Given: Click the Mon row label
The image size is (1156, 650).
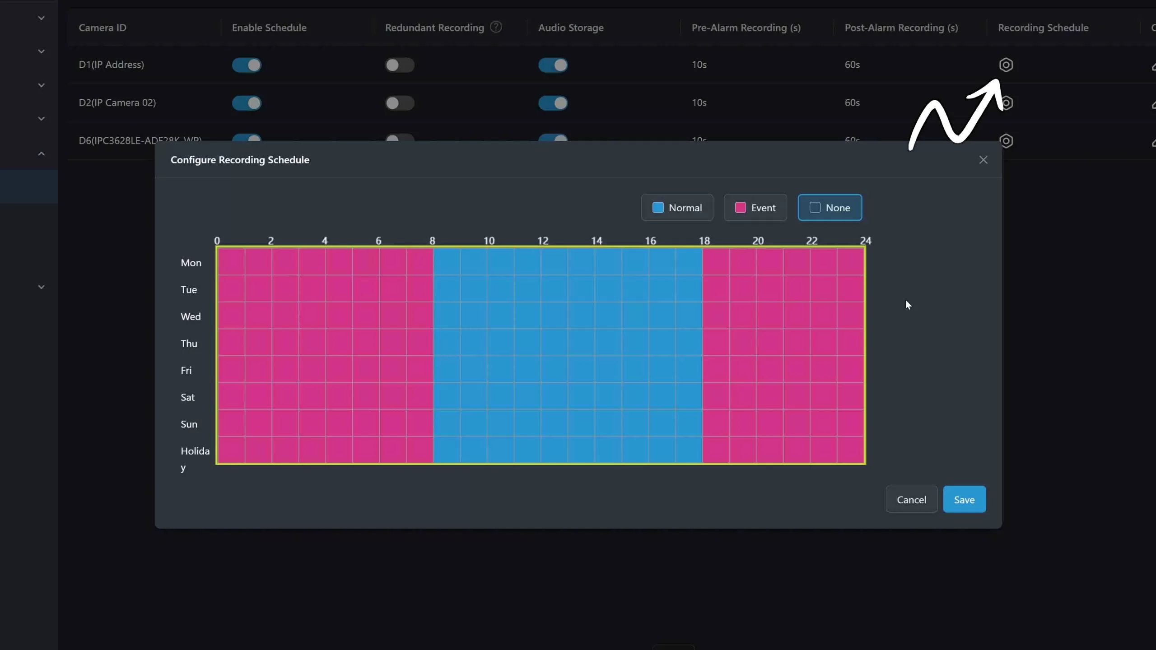Looking at the screenshot, I should pyautogui.click(x=191, y=263).
